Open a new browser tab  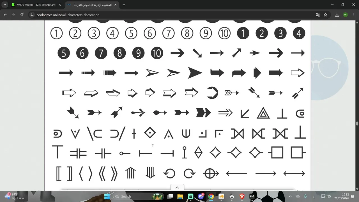(124, 5)
